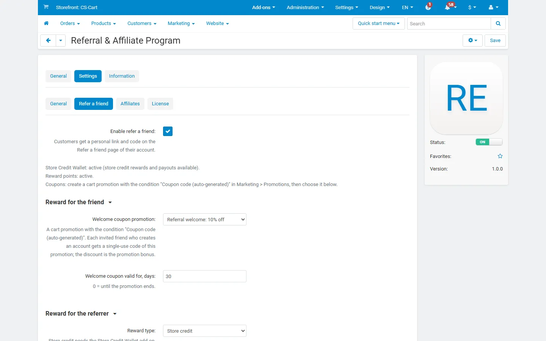Click the Version 1.0.0 value
The image size is (546, 341).
pos(497,169)
